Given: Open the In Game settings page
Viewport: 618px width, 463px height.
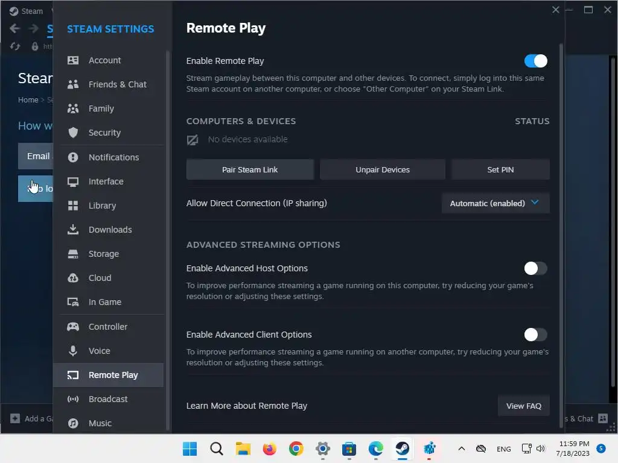Looking at the screenshot, I should [109, 302].
